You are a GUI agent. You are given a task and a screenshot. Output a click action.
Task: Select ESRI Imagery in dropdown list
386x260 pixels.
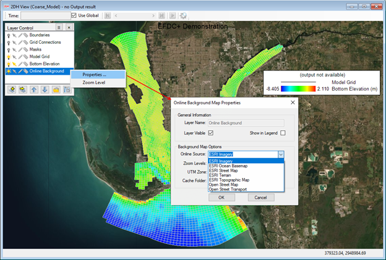246,161
